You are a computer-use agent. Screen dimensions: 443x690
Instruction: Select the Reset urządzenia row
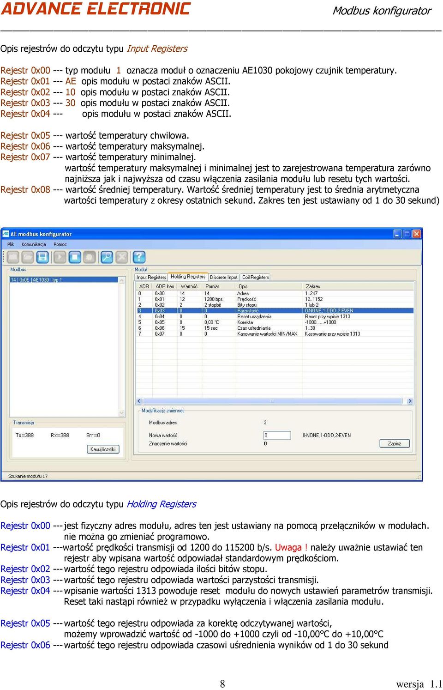tap(275, 316)
